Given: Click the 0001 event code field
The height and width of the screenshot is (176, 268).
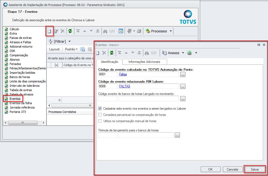Looking at the screenshot, I should coord(108,74).
